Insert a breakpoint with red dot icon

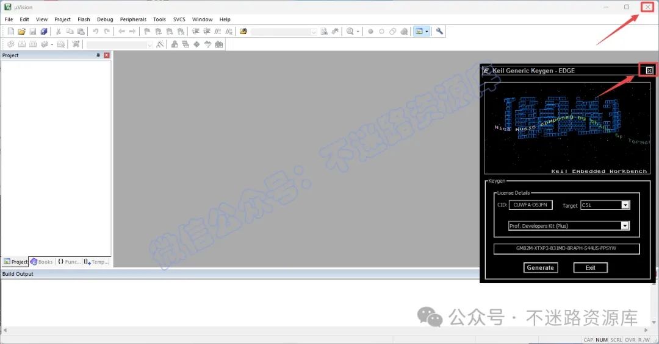pos(371,32)
